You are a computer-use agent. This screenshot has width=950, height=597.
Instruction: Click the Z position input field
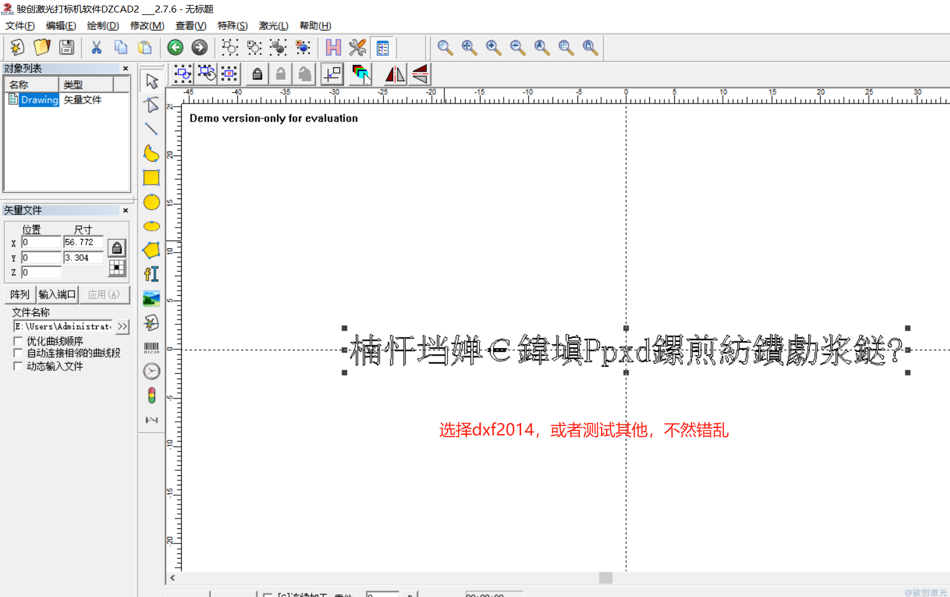click(x=41, y=273)
